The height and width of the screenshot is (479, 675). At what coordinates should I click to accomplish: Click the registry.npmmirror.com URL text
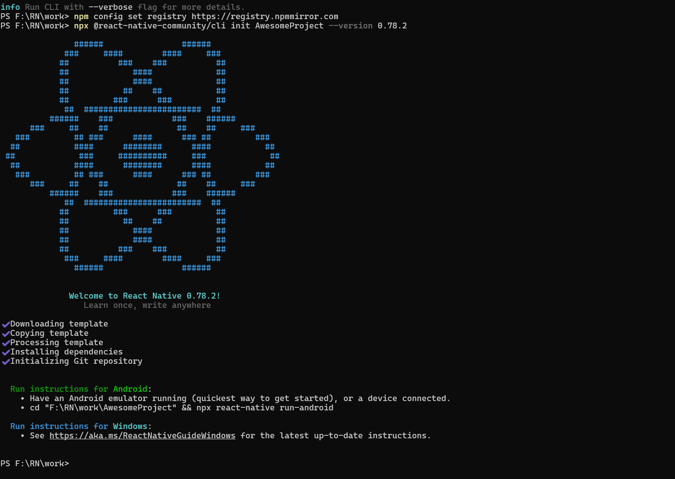coord(265,16)
